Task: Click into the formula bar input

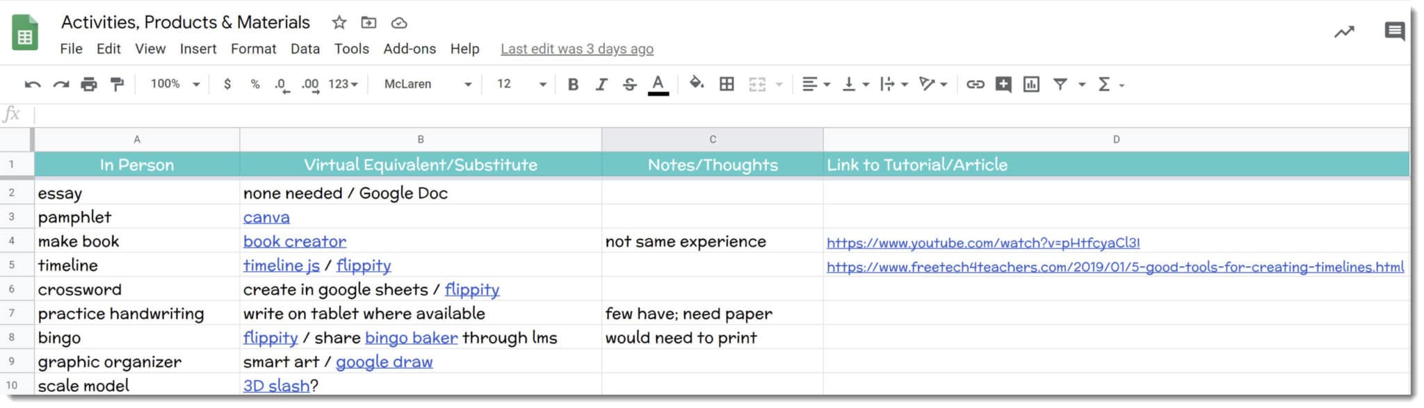Action: [721, 115]
